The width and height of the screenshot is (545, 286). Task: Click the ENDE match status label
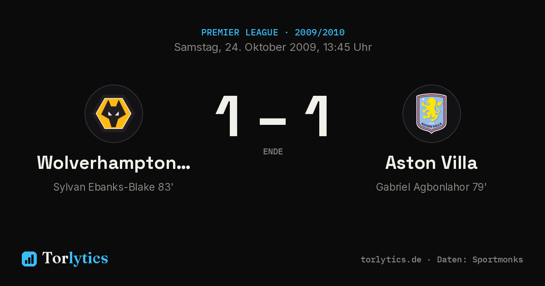(273, 152)
